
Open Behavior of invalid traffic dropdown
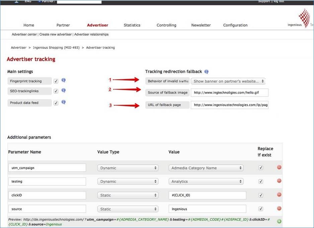click(228, 81)
